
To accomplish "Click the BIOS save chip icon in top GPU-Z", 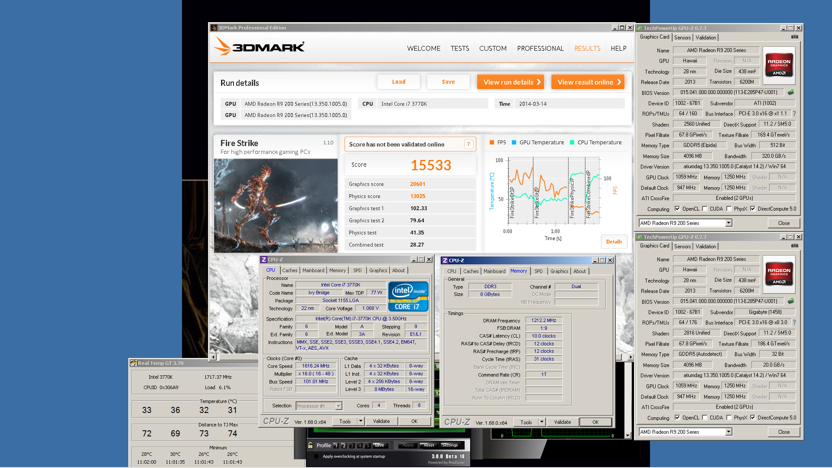I will (x=791, y=92).
